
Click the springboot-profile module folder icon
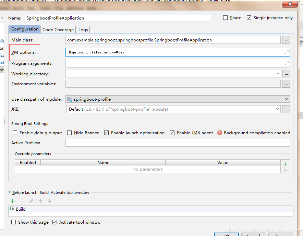point(70,99)
